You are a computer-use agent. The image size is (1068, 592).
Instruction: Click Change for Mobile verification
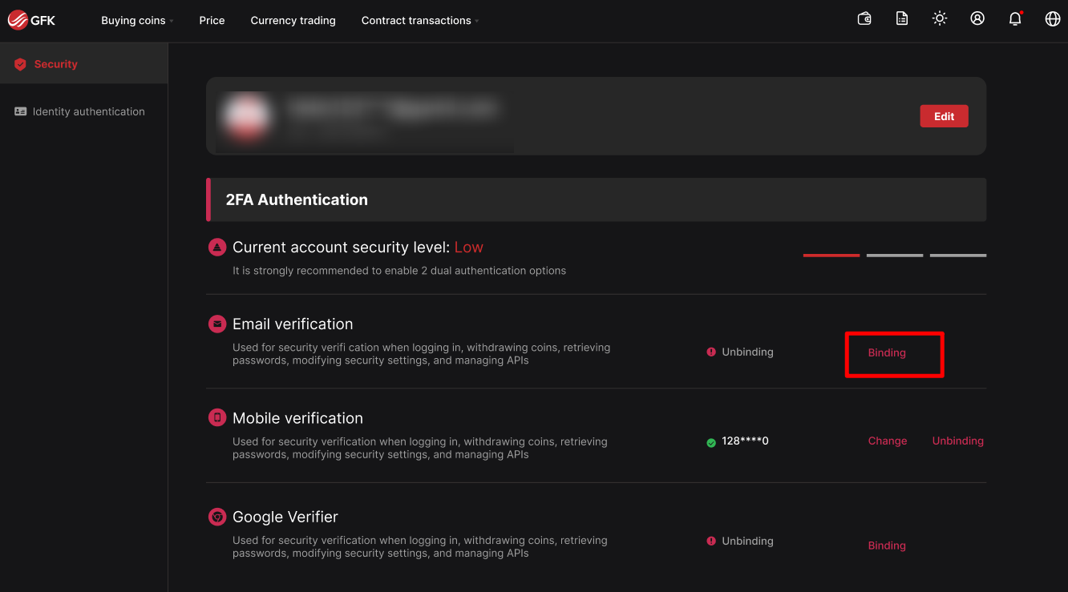[x=888, y=441]
